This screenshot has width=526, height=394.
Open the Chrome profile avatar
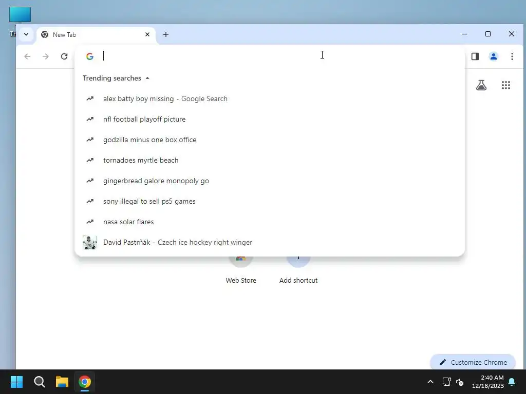pos(494,56)
